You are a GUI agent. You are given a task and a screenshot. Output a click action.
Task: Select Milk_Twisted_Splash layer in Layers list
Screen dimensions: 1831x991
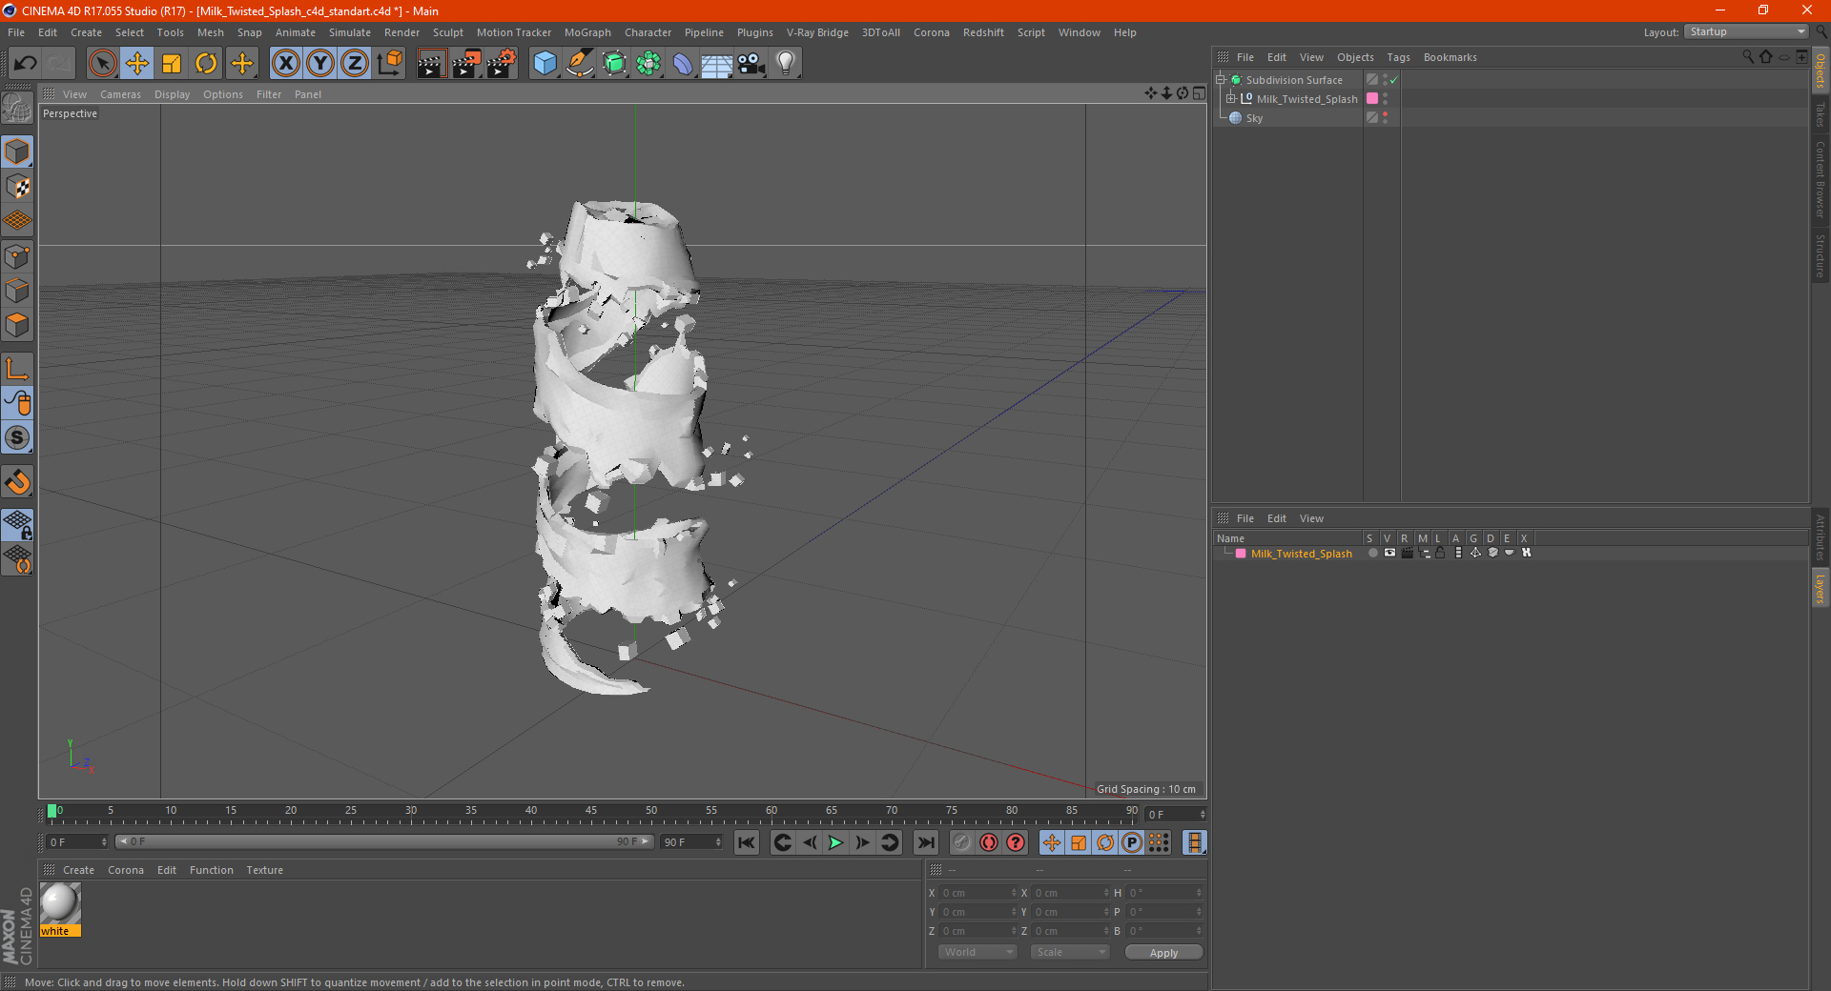[1301, 554]
